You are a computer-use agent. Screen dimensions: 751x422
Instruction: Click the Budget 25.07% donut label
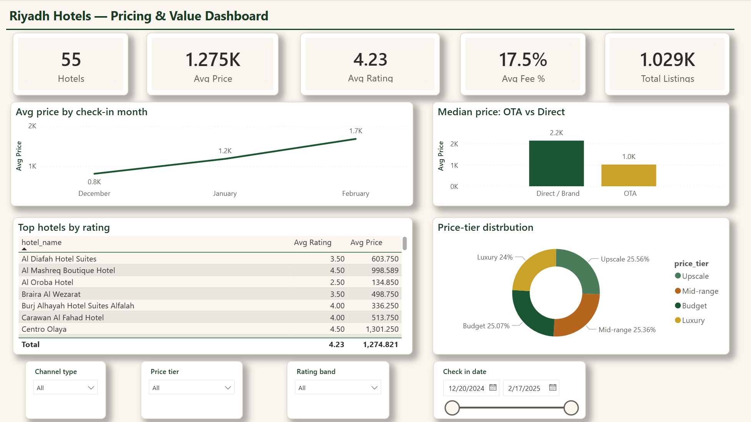[486, 326]
